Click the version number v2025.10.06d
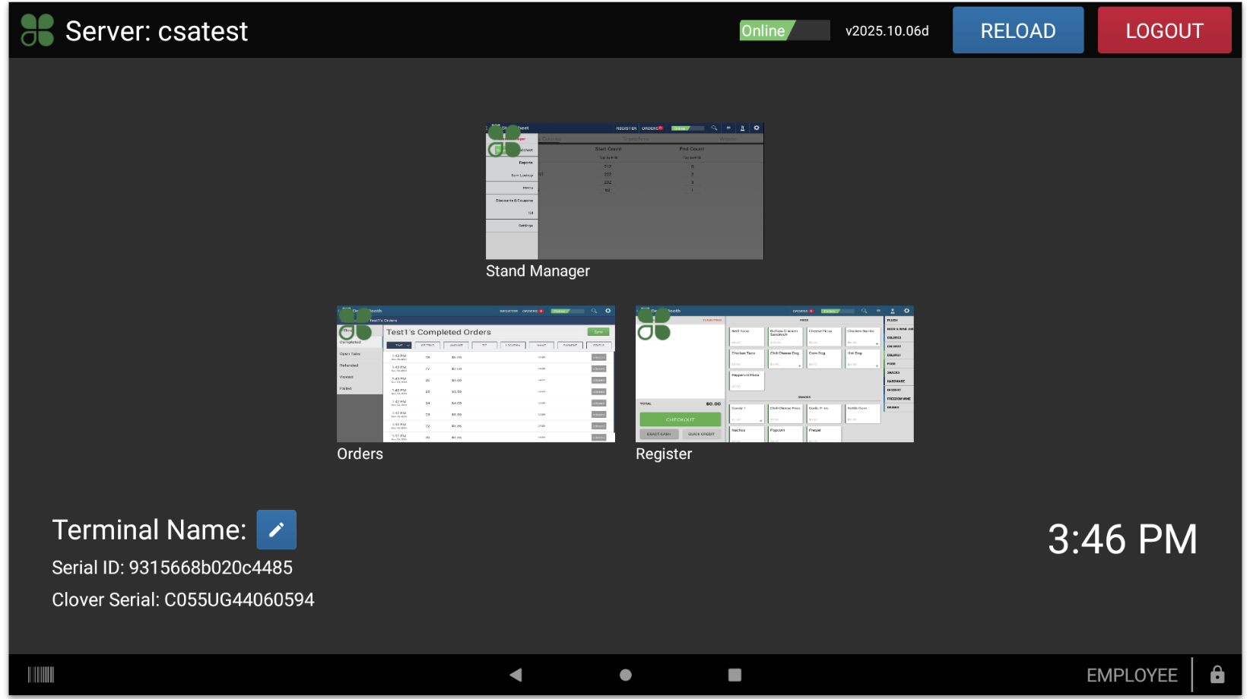Viewport: 1250px width, 699px height. click(887, 31)
